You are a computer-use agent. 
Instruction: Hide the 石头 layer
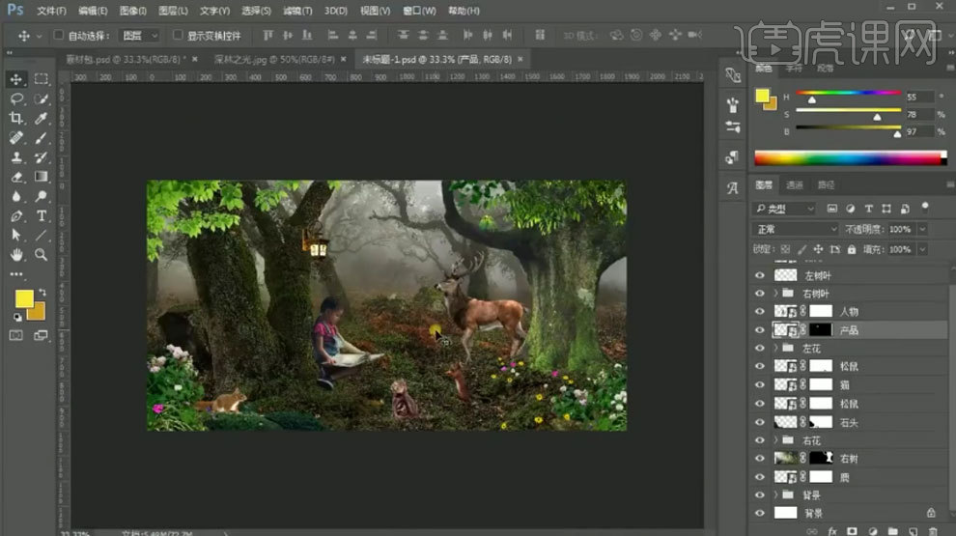(x=760, y=422)
